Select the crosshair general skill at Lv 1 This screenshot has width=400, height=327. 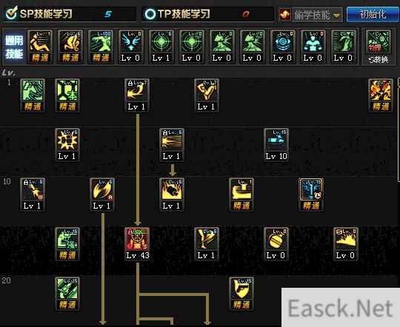click(161, 47)
